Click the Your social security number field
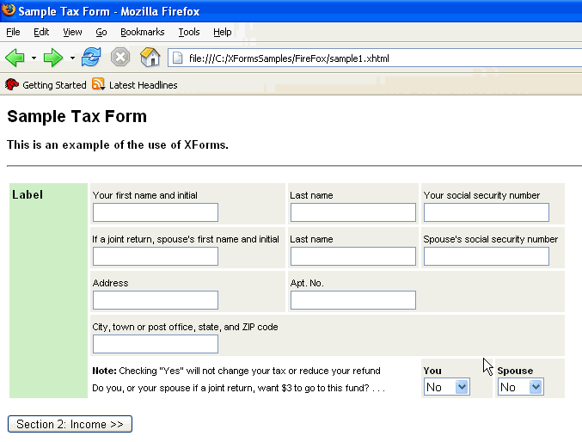The image size is (582, 442). point(487,212)
